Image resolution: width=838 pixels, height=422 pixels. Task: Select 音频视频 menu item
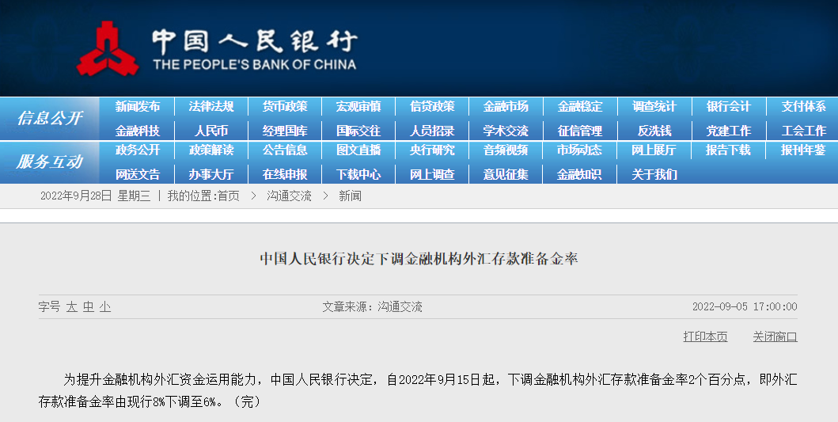506,150
